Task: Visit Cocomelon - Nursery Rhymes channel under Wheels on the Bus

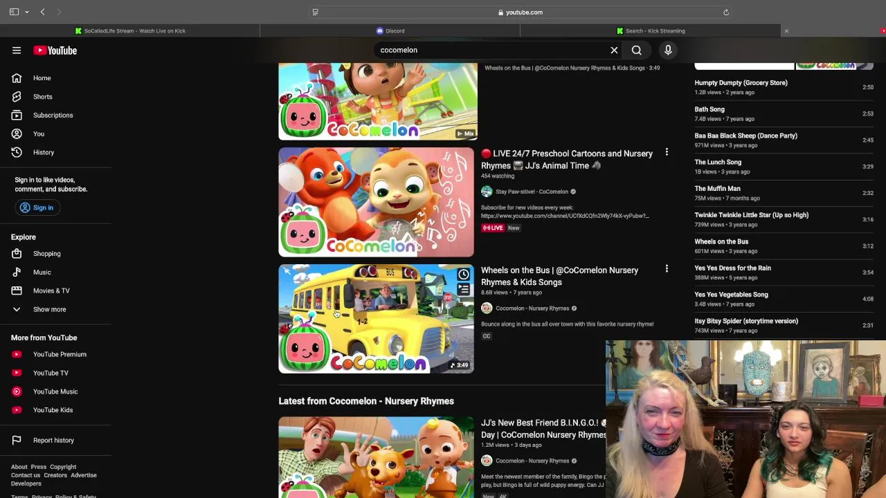Action: [532, 308]
